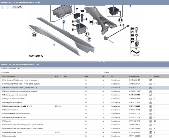Sort by GE column header
The width and height of the screenshot is (169, 138).
pos(105,76)
